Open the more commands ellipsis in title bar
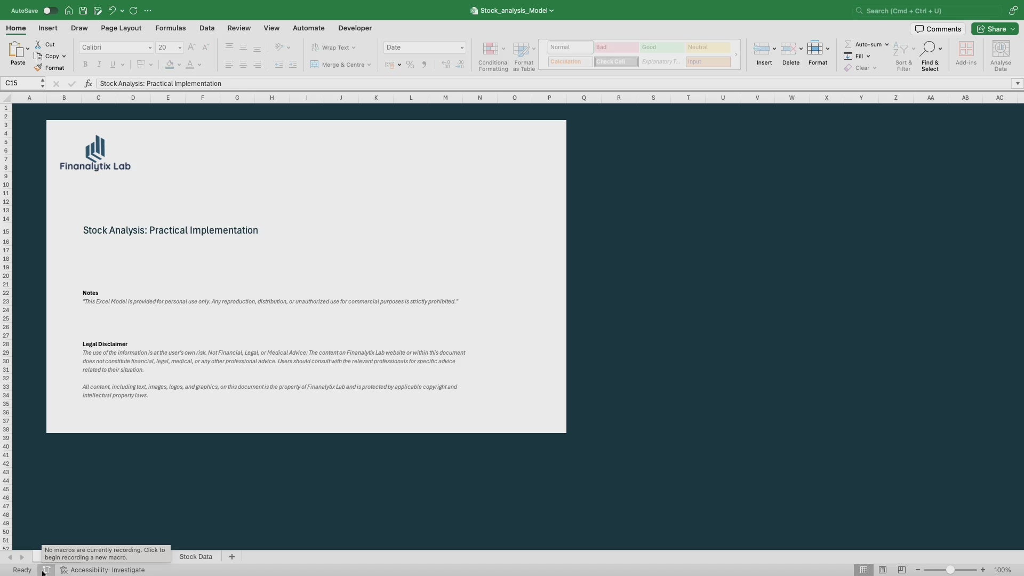This screenshot has width=1024, height=576. pyautogui.click(x=148, y=11)
